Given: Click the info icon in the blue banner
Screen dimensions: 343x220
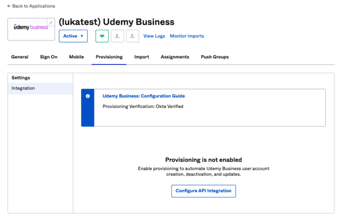Looking at the screenshot, I should click(x=87, y=96).
